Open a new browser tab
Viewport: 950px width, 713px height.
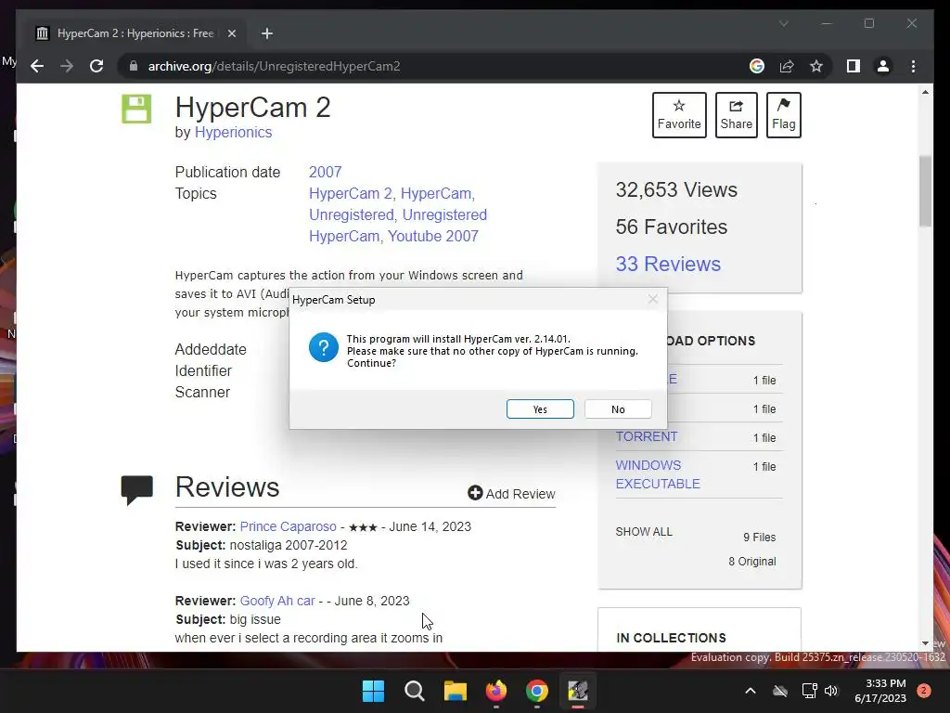pyautogui.click(x=266, y=33)
